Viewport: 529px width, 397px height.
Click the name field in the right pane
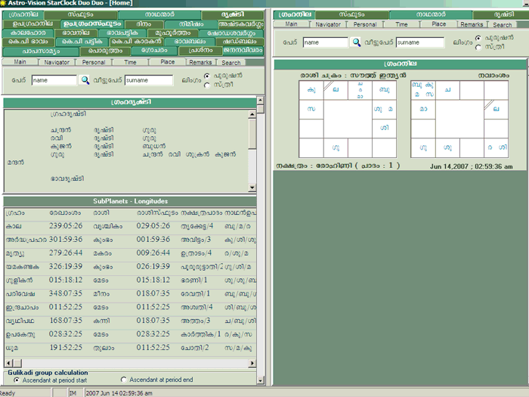[x=325, y=42]
